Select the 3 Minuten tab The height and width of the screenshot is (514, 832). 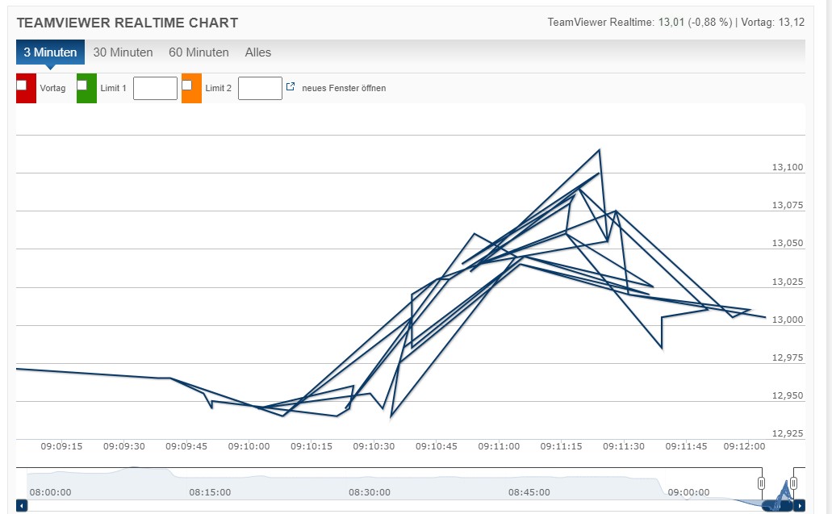click(50, 52)
